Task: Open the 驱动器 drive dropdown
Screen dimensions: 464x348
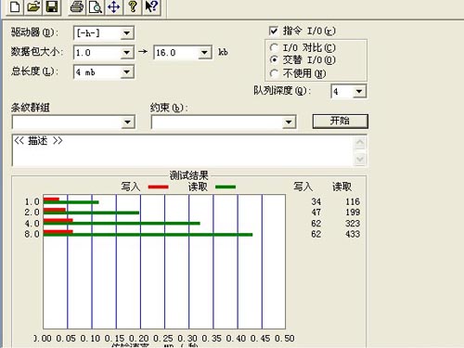Action: [x=126, y=33]
